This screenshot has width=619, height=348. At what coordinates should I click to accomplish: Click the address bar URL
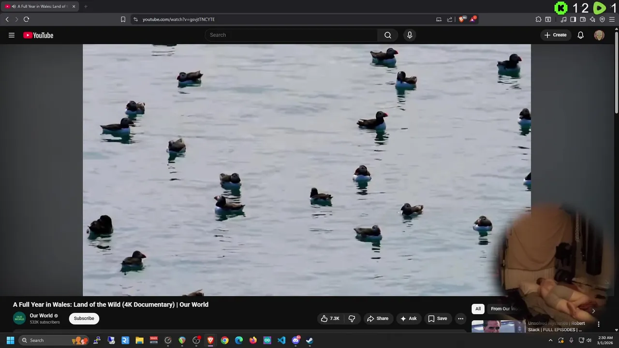[x=178, y=19]
